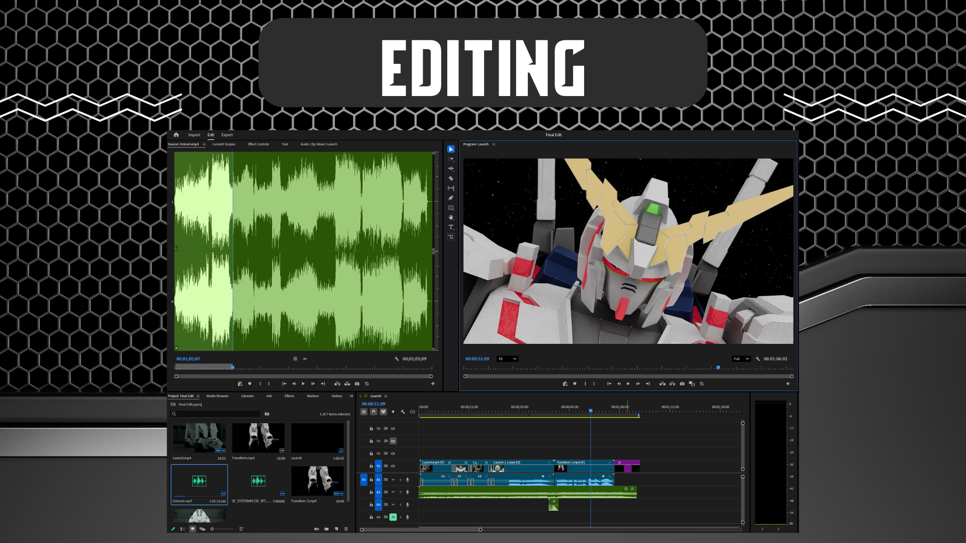Switch to the Markers tab
This screenshot has height=543, width=966.
tap(313, 396)
